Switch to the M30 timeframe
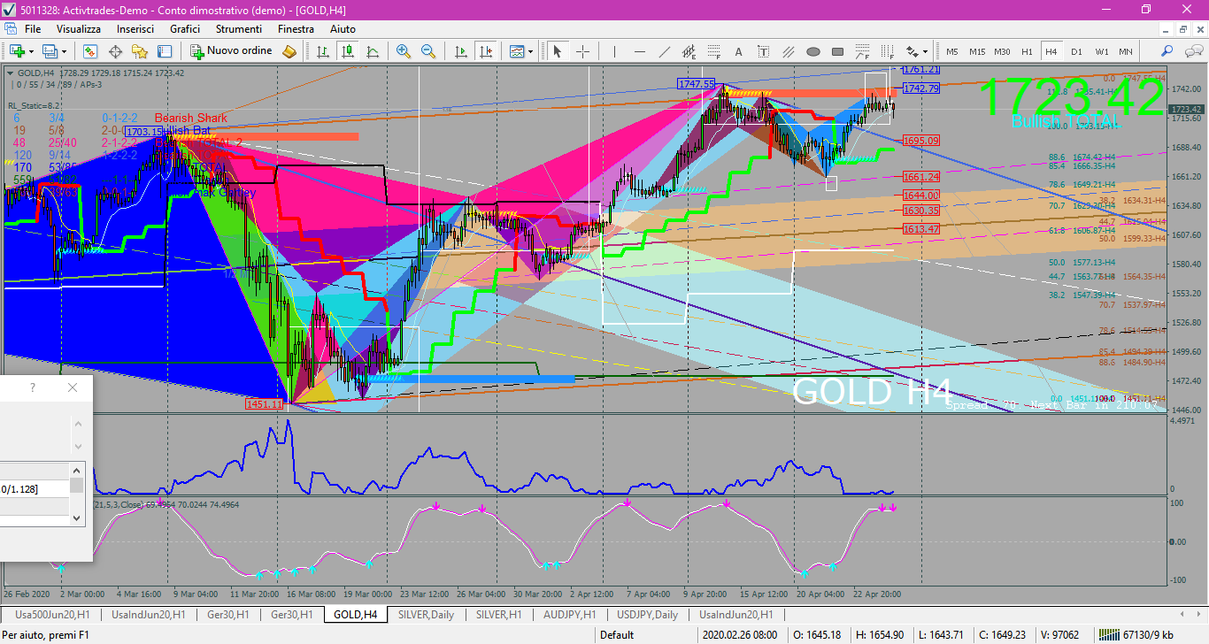 point(1002,51)
